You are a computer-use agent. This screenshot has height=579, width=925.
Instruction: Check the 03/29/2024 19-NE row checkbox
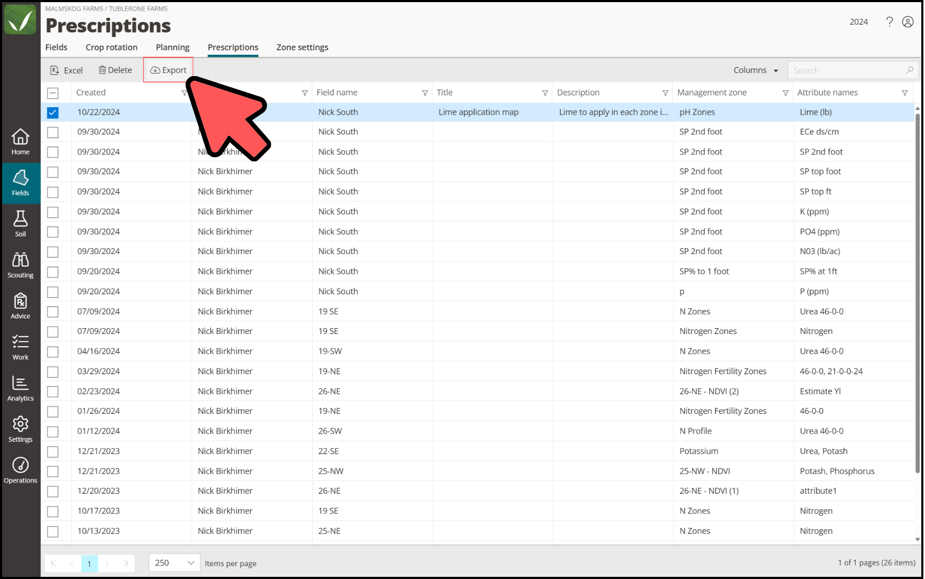53,372
